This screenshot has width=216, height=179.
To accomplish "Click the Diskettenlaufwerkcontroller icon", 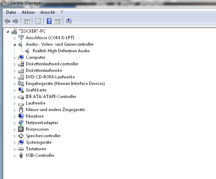I will click(x=21, y=64).
